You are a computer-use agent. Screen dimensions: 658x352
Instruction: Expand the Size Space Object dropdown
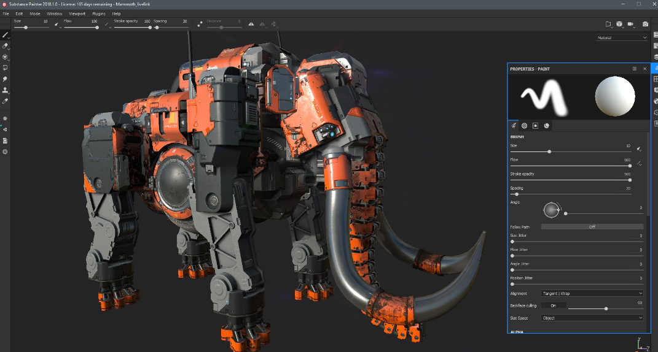(x=592, y=318)
